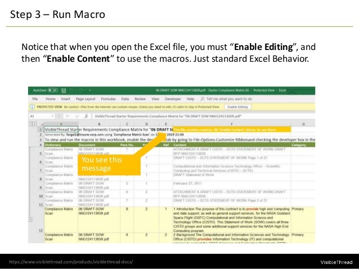Click the VisibleThread logo in footer
The width and height of the screenshot is (359, 269).
336,262
